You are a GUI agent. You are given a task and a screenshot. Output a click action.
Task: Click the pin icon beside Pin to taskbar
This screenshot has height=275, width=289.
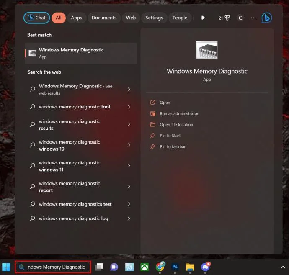click(152, 146)
